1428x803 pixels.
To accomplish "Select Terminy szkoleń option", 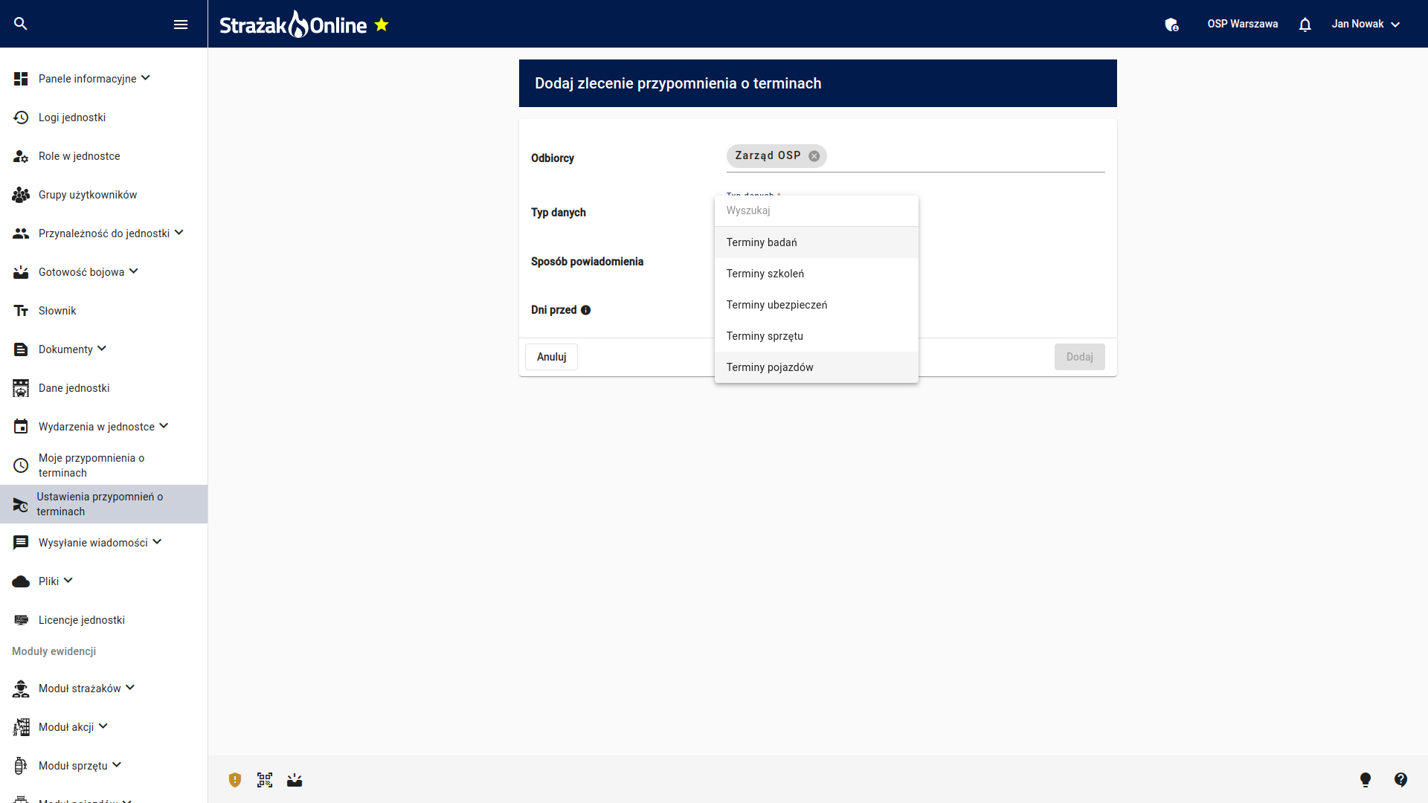I will [x=765, y=274].
